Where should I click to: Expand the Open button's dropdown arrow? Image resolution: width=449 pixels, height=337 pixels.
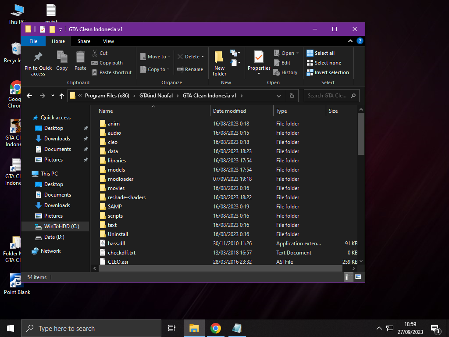coord(297,53)
